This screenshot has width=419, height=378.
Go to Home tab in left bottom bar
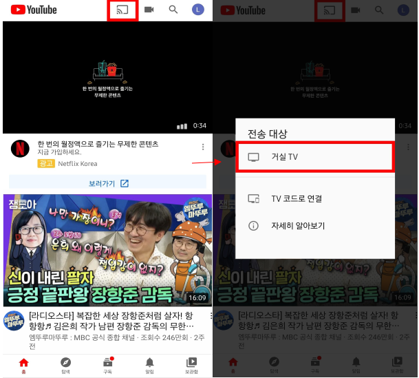click(24, 366)
